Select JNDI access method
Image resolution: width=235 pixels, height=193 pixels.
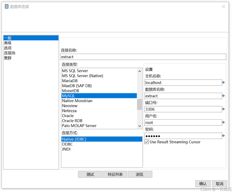click(x=102, y=149)
